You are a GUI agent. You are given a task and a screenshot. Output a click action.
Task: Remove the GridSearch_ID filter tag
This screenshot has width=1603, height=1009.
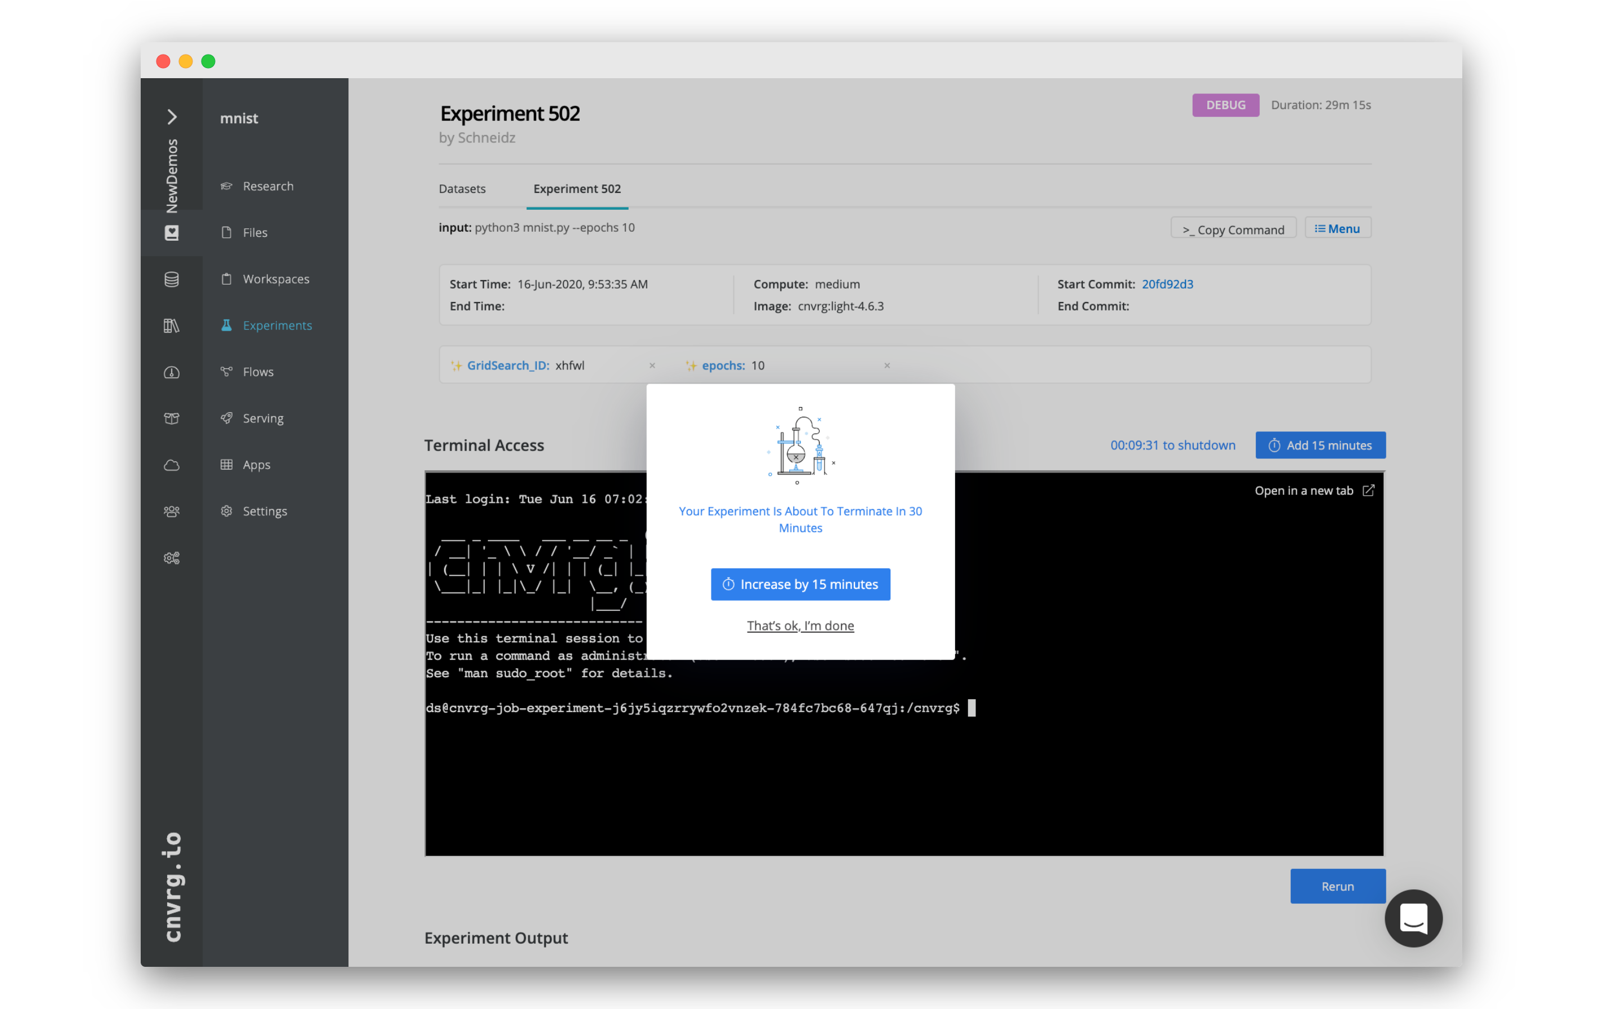(x=652, y=365)
